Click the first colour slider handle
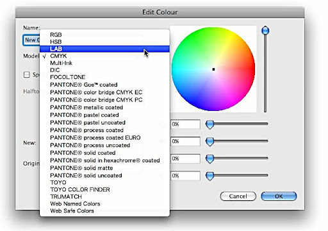Image resolution: width=328 pixels, height=231 pixels. (x=209, y=124)
